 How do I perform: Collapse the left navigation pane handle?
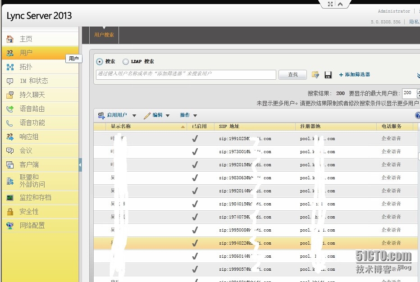pos(80,165)
